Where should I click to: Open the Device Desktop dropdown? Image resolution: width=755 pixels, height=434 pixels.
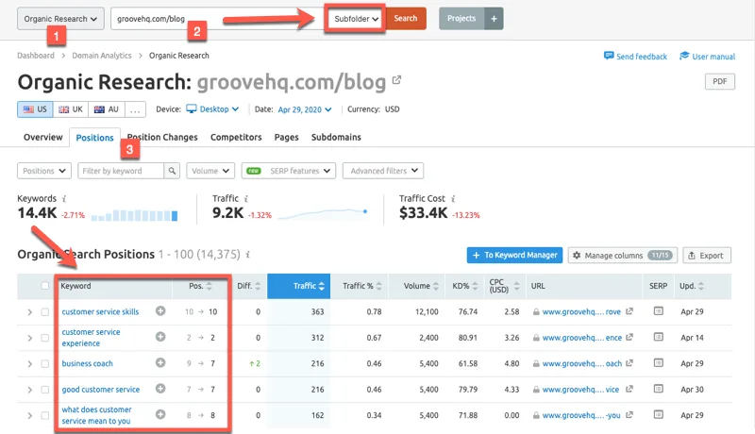coord(212,109)
